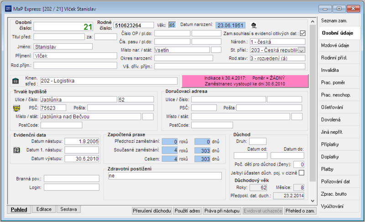Click the person icon beside birth date
This screenshot has width=365, height=222.
pos(254,25)
